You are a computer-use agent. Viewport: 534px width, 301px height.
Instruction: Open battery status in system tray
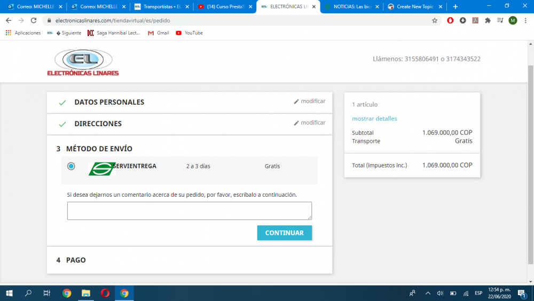(453, 293)
